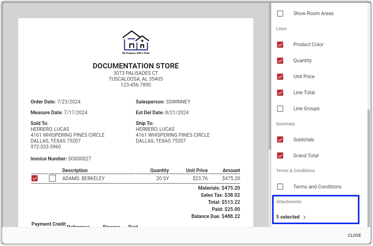Click the Sales Tax: $38.02 line
The width and height of the screenshot is (373, 246).
(x=220, y=195)
